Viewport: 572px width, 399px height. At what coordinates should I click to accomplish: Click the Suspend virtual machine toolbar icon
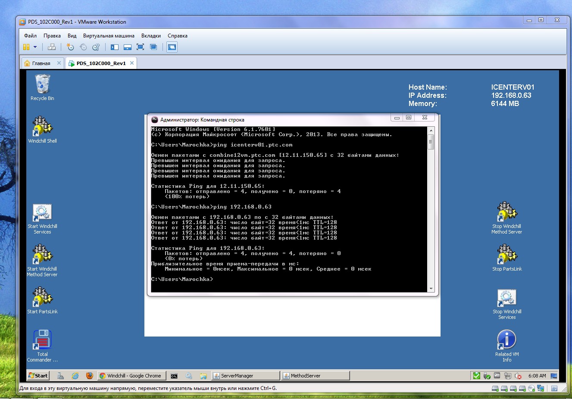(26, 47)
